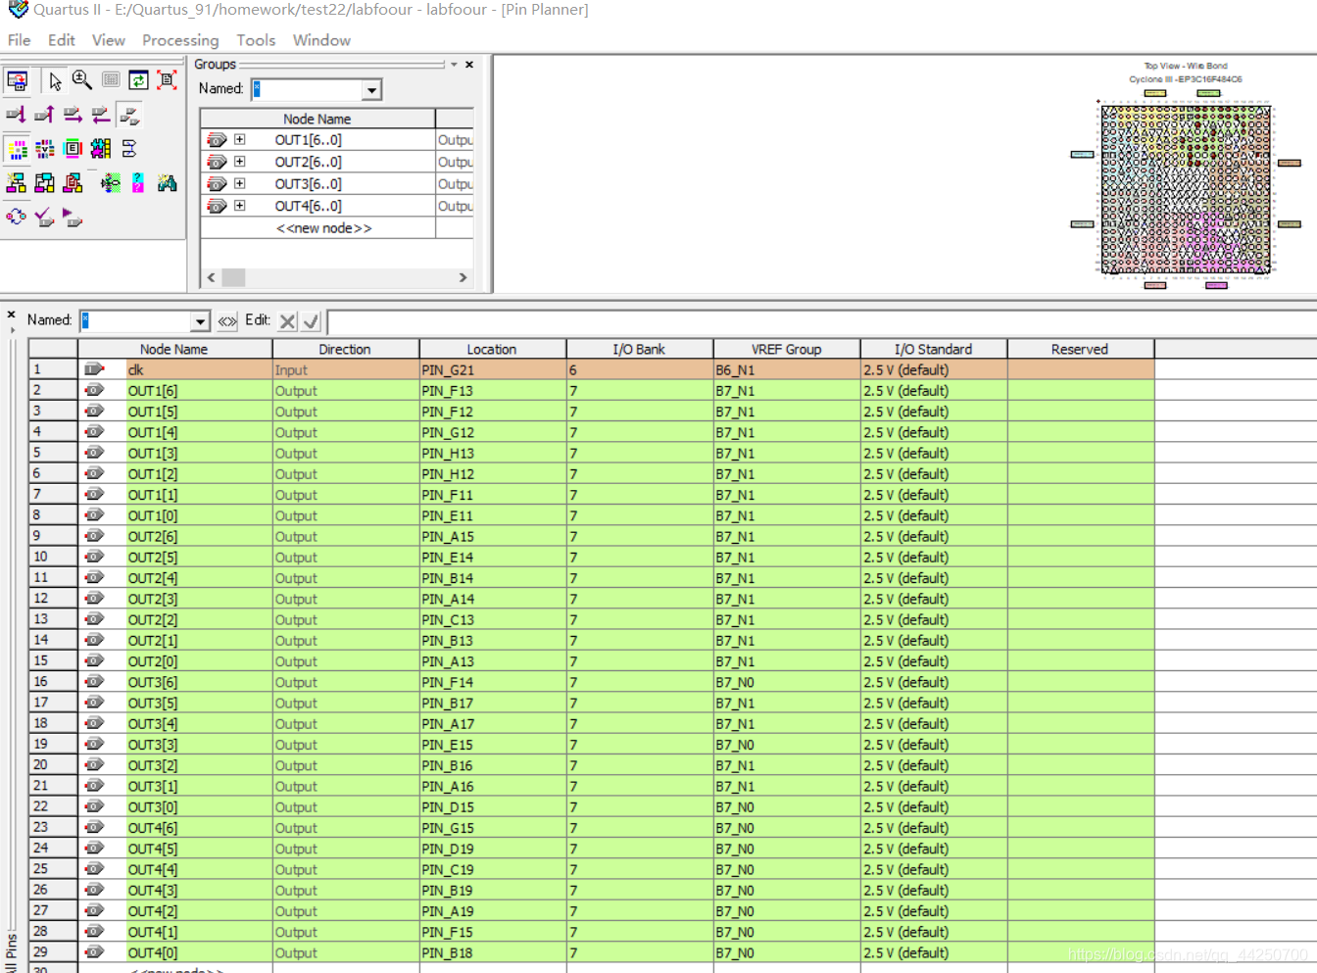Select row number 15 header
Screen dimensions: 1317x973
(53, 661)
